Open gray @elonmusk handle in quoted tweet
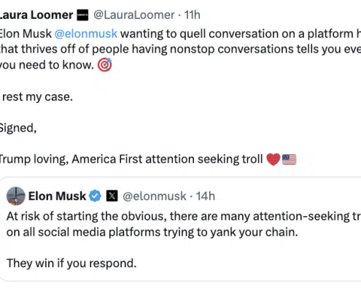 pyautogui.click(x=155, y=196)
